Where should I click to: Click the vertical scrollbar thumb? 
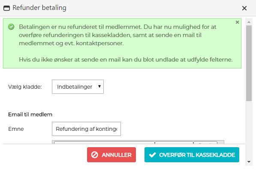click(249, 63)
